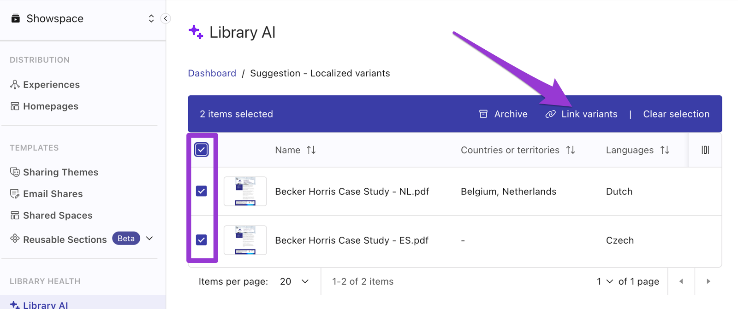Click the Shared Spaces icon
Screen dimensions: 738x309
click(x=15, y=216)
